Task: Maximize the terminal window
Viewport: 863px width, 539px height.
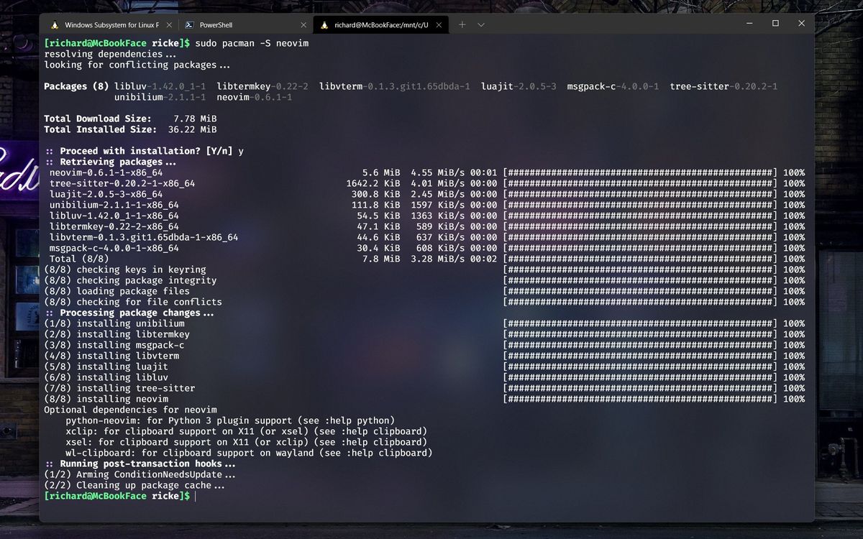Action: 775,24
